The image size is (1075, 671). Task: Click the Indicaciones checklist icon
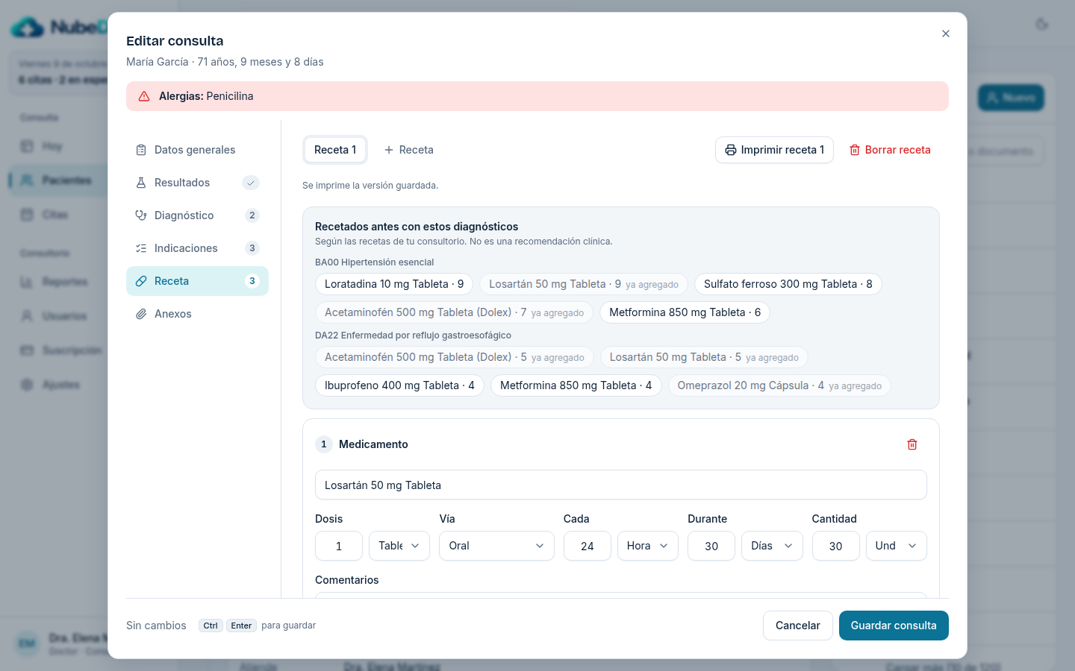[x=141, y=248]
